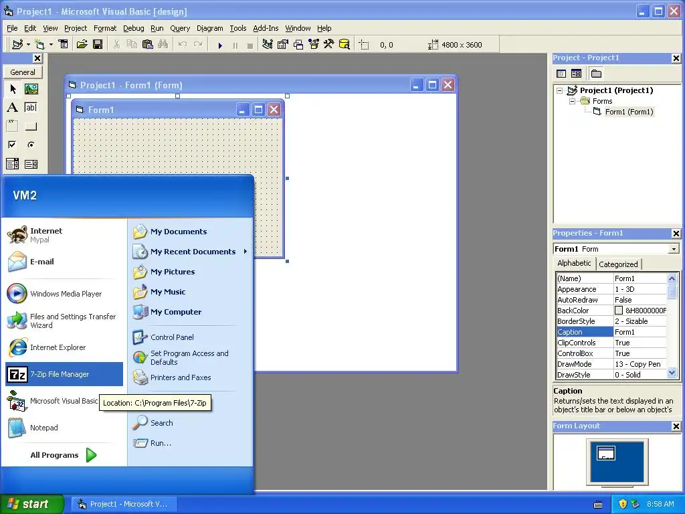Viewport: 685px width, 514px height.
Task: Open the Add-Ins menu
Action: tap(266, 28)
